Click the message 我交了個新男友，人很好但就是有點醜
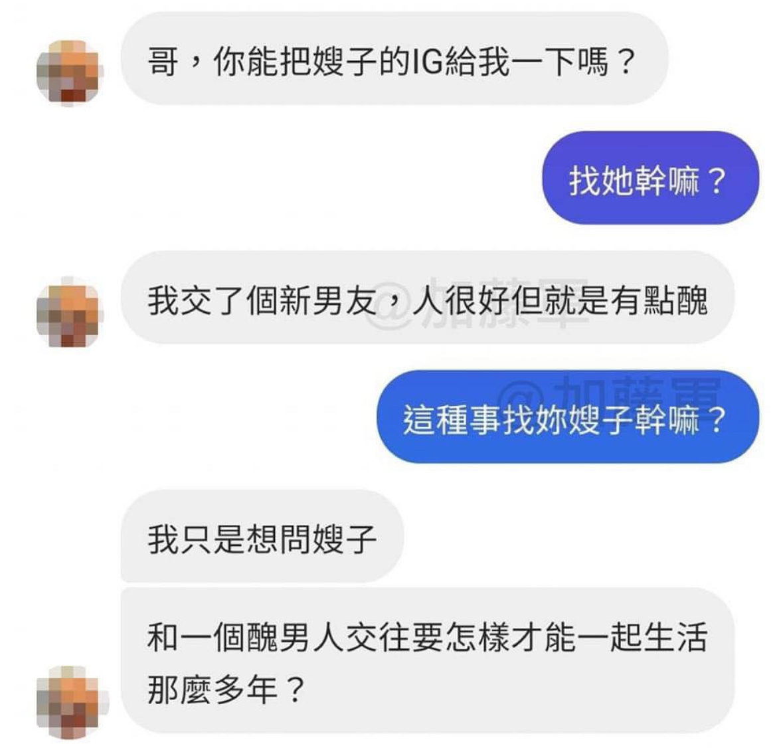 pyautogui.click(x=427, y=298)
